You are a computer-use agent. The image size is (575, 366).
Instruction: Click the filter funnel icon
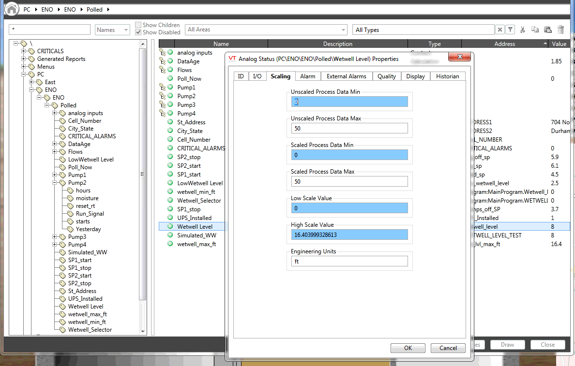click(x=510, y=30)
